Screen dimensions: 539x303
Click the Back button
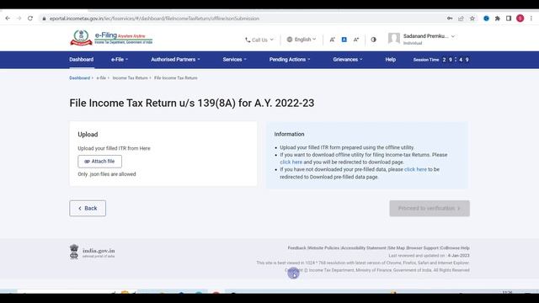(x=88, y=208)
